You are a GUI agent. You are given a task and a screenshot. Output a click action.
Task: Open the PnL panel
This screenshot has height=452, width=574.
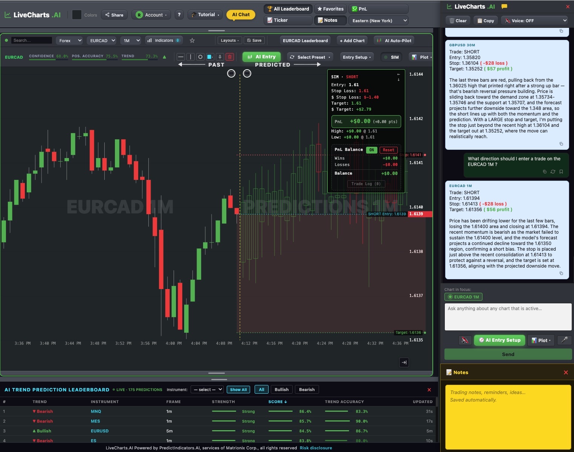pos(379,9)
